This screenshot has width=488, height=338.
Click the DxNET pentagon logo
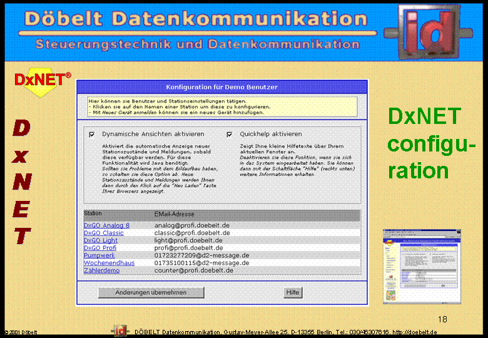43,81
